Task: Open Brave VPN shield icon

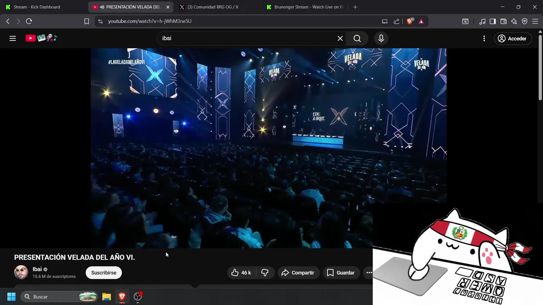Action: pyautogui.click(x=525, y=21)
